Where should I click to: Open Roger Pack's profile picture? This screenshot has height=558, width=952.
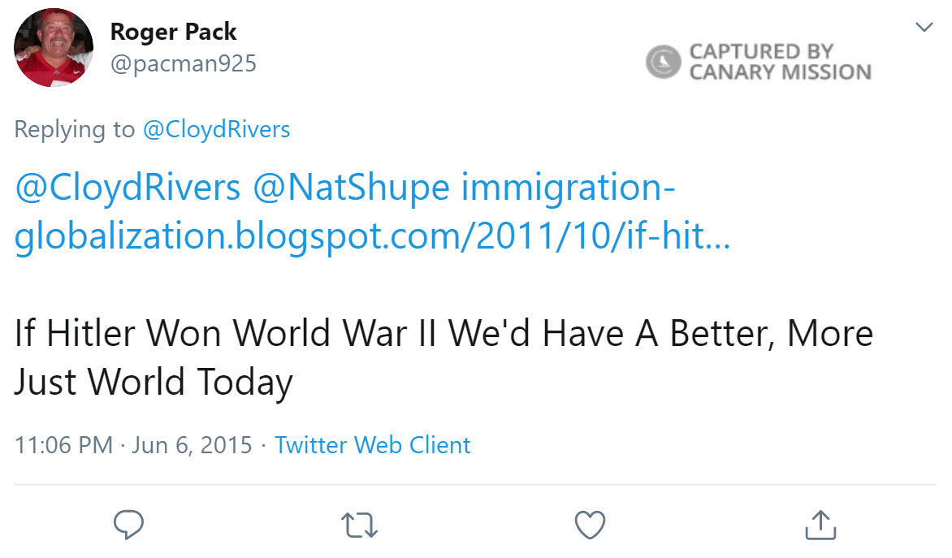(x=54, y=47)
